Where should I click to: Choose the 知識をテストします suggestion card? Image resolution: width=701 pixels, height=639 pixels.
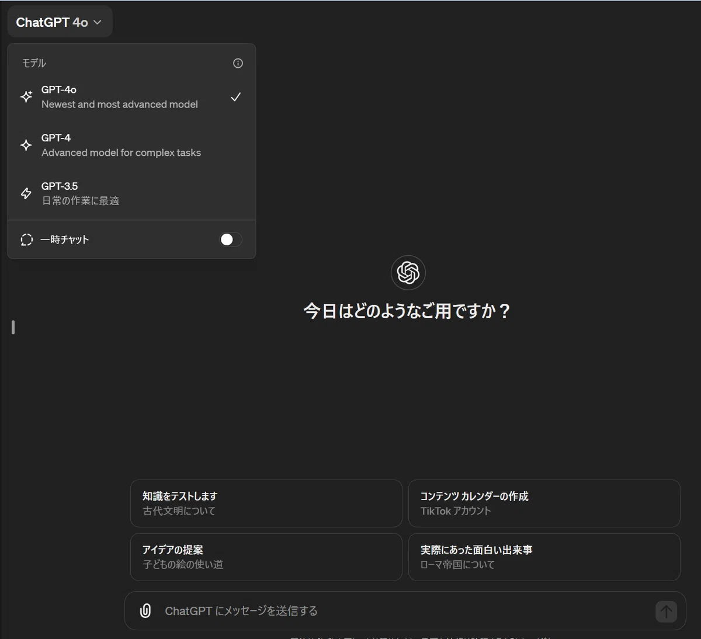(x=266, y=503)
